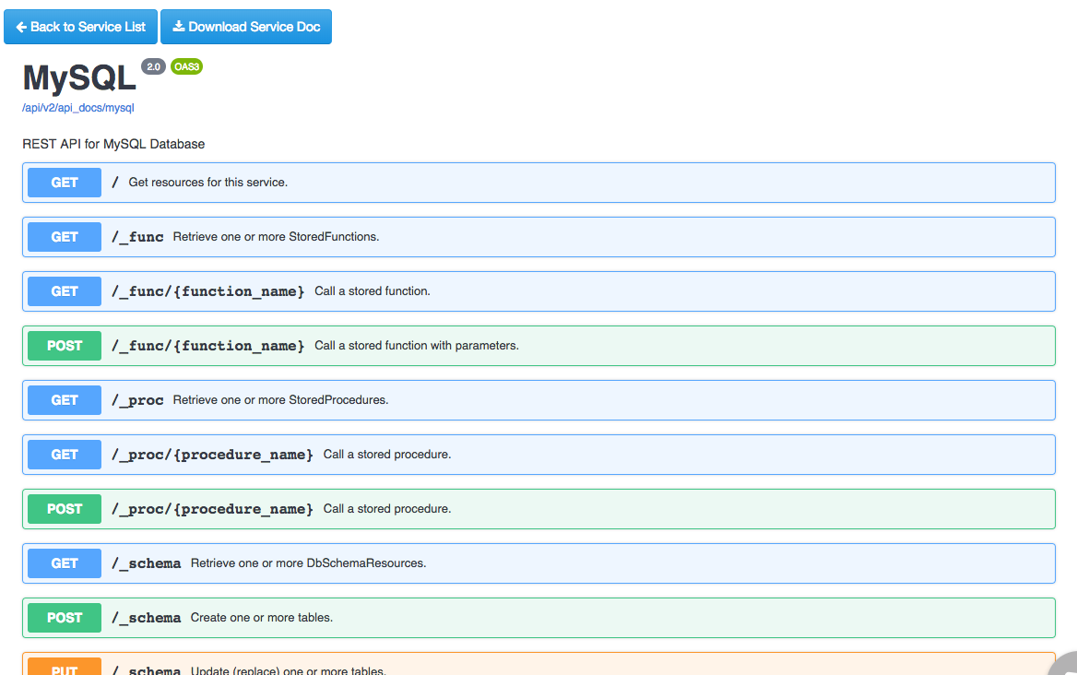Expand POST /_schema Create tables operation
Screen dimensions: 1077x675
[538, 618]
